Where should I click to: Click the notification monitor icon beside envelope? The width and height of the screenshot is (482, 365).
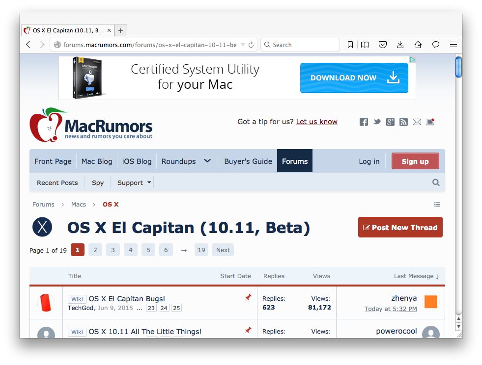tap(430, 122)
